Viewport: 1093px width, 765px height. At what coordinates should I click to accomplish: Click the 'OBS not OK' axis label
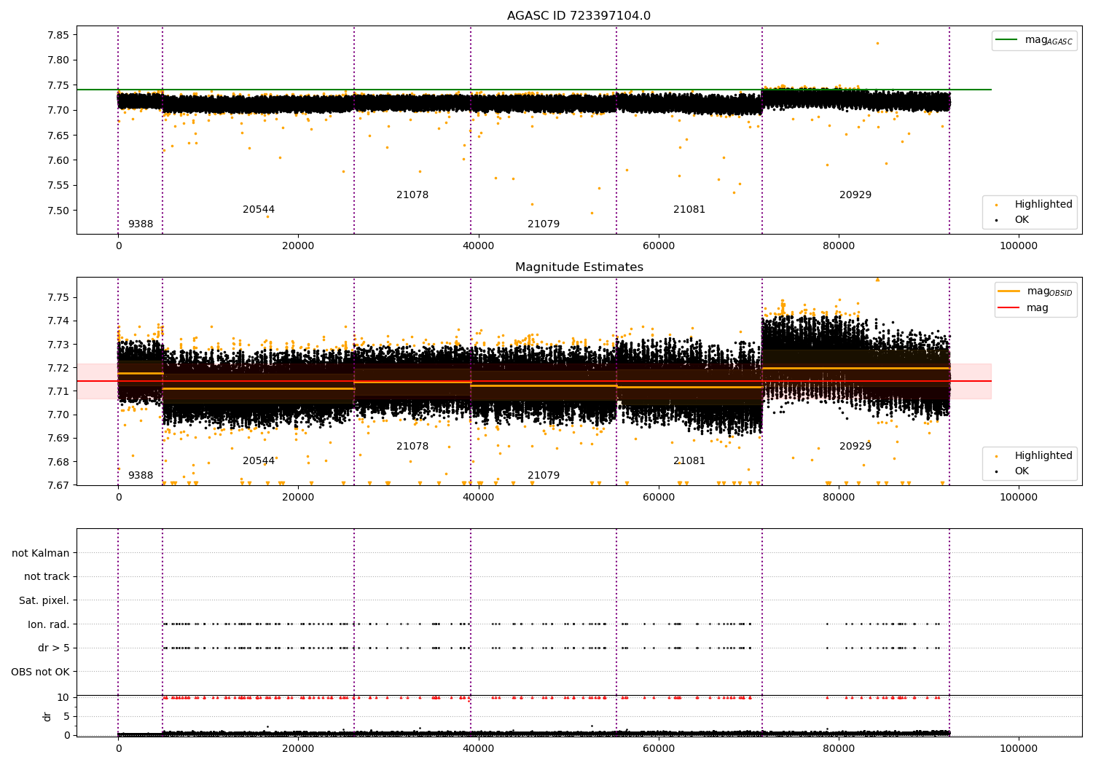41,672
